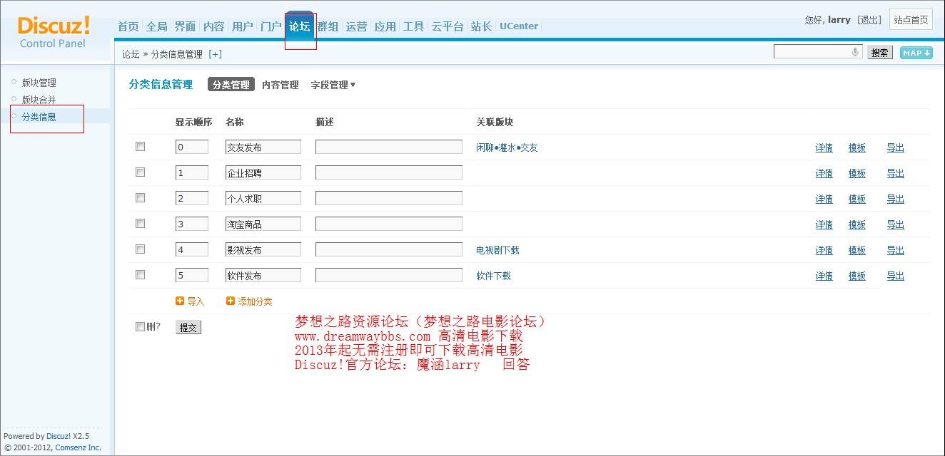Click 论坛 in the breadcrumb path

[131, 54]
